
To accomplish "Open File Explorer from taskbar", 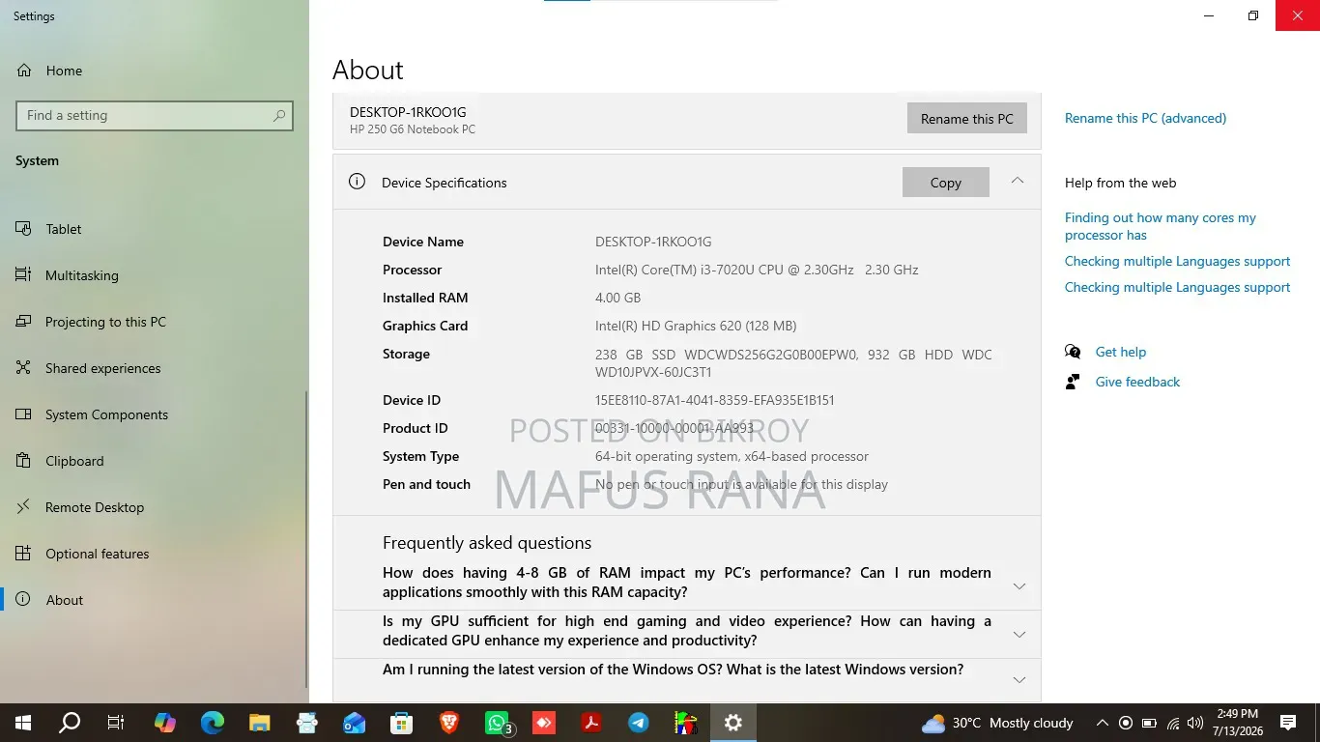I will (x=260, y=723).
